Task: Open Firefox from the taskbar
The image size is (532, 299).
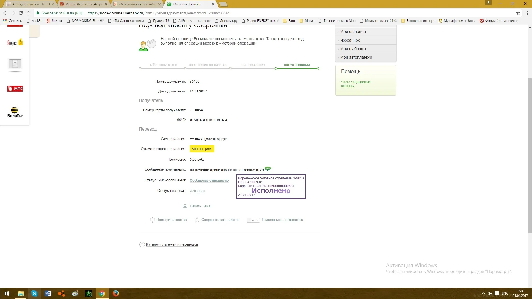Action: (x=116, y=293)
